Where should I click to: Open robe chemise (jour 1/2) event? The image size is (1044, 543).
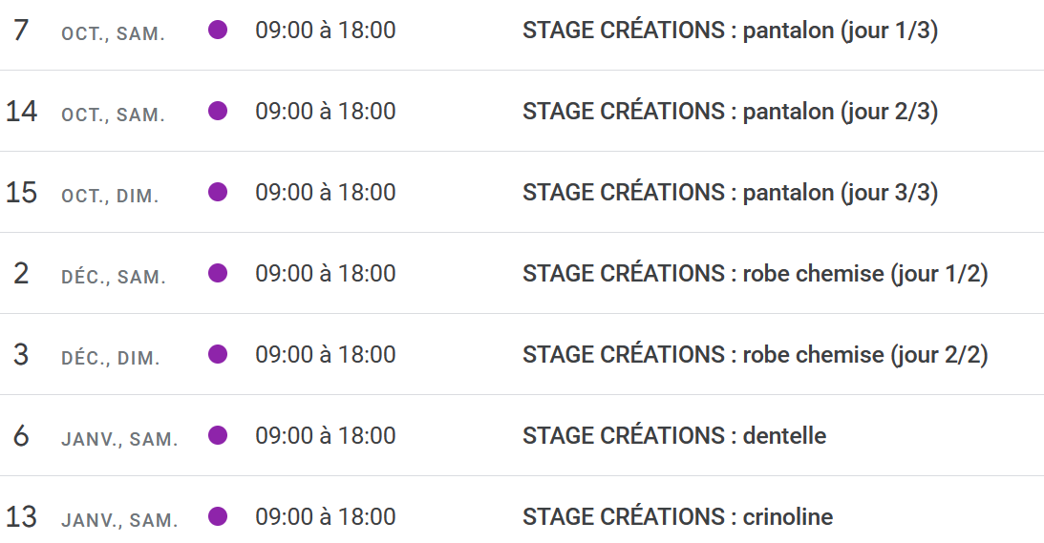coord(755,274)
